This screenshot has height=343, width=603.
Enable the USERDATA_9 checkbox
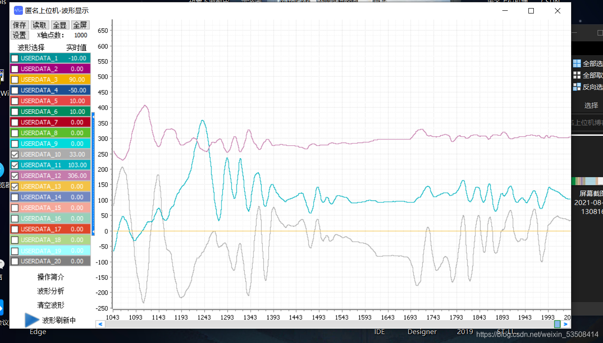click(x=15, y=144)
